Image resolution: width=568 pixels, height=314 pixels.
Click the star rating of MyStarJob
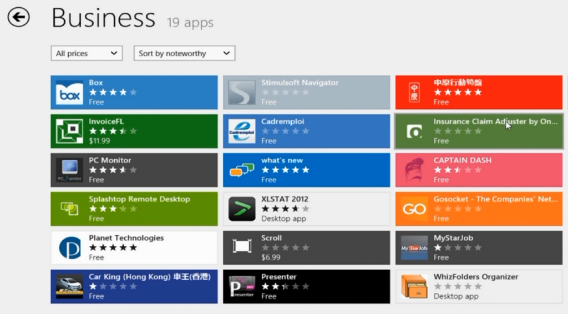[458, 248]
